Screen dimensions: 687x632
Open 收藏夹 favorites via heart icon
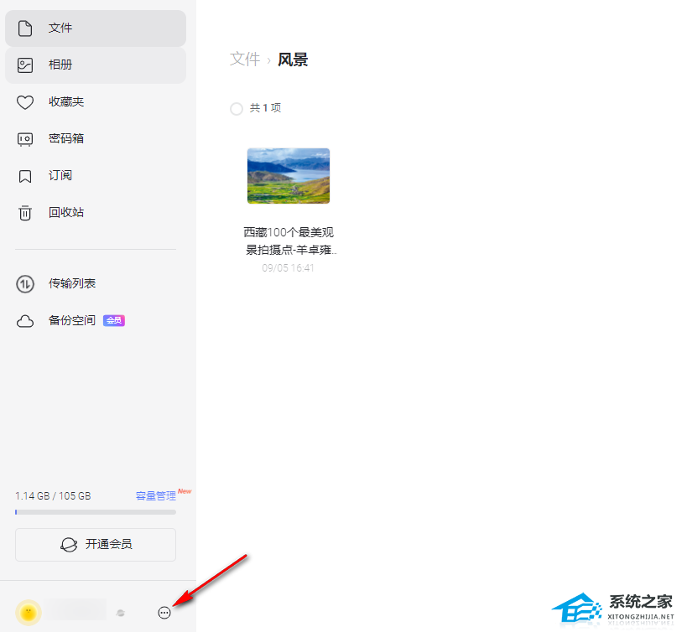point(25,101)
